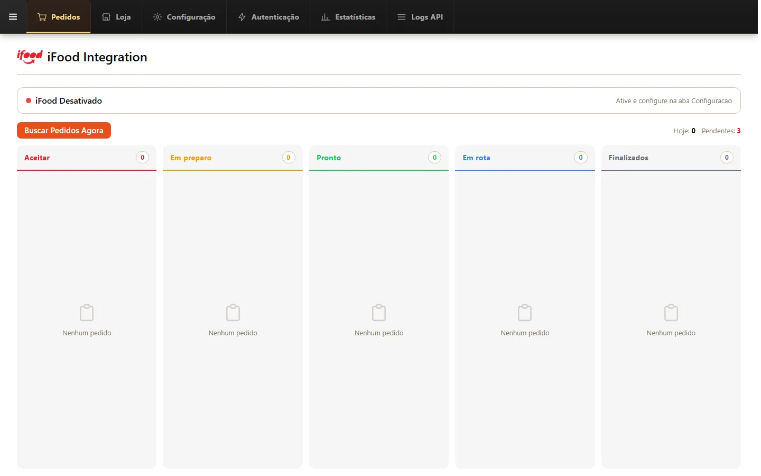The height and width of the screenshot is (476, 761).
Task: Click the clipboard icon in Em preparo column
Action: click(233, 313)
